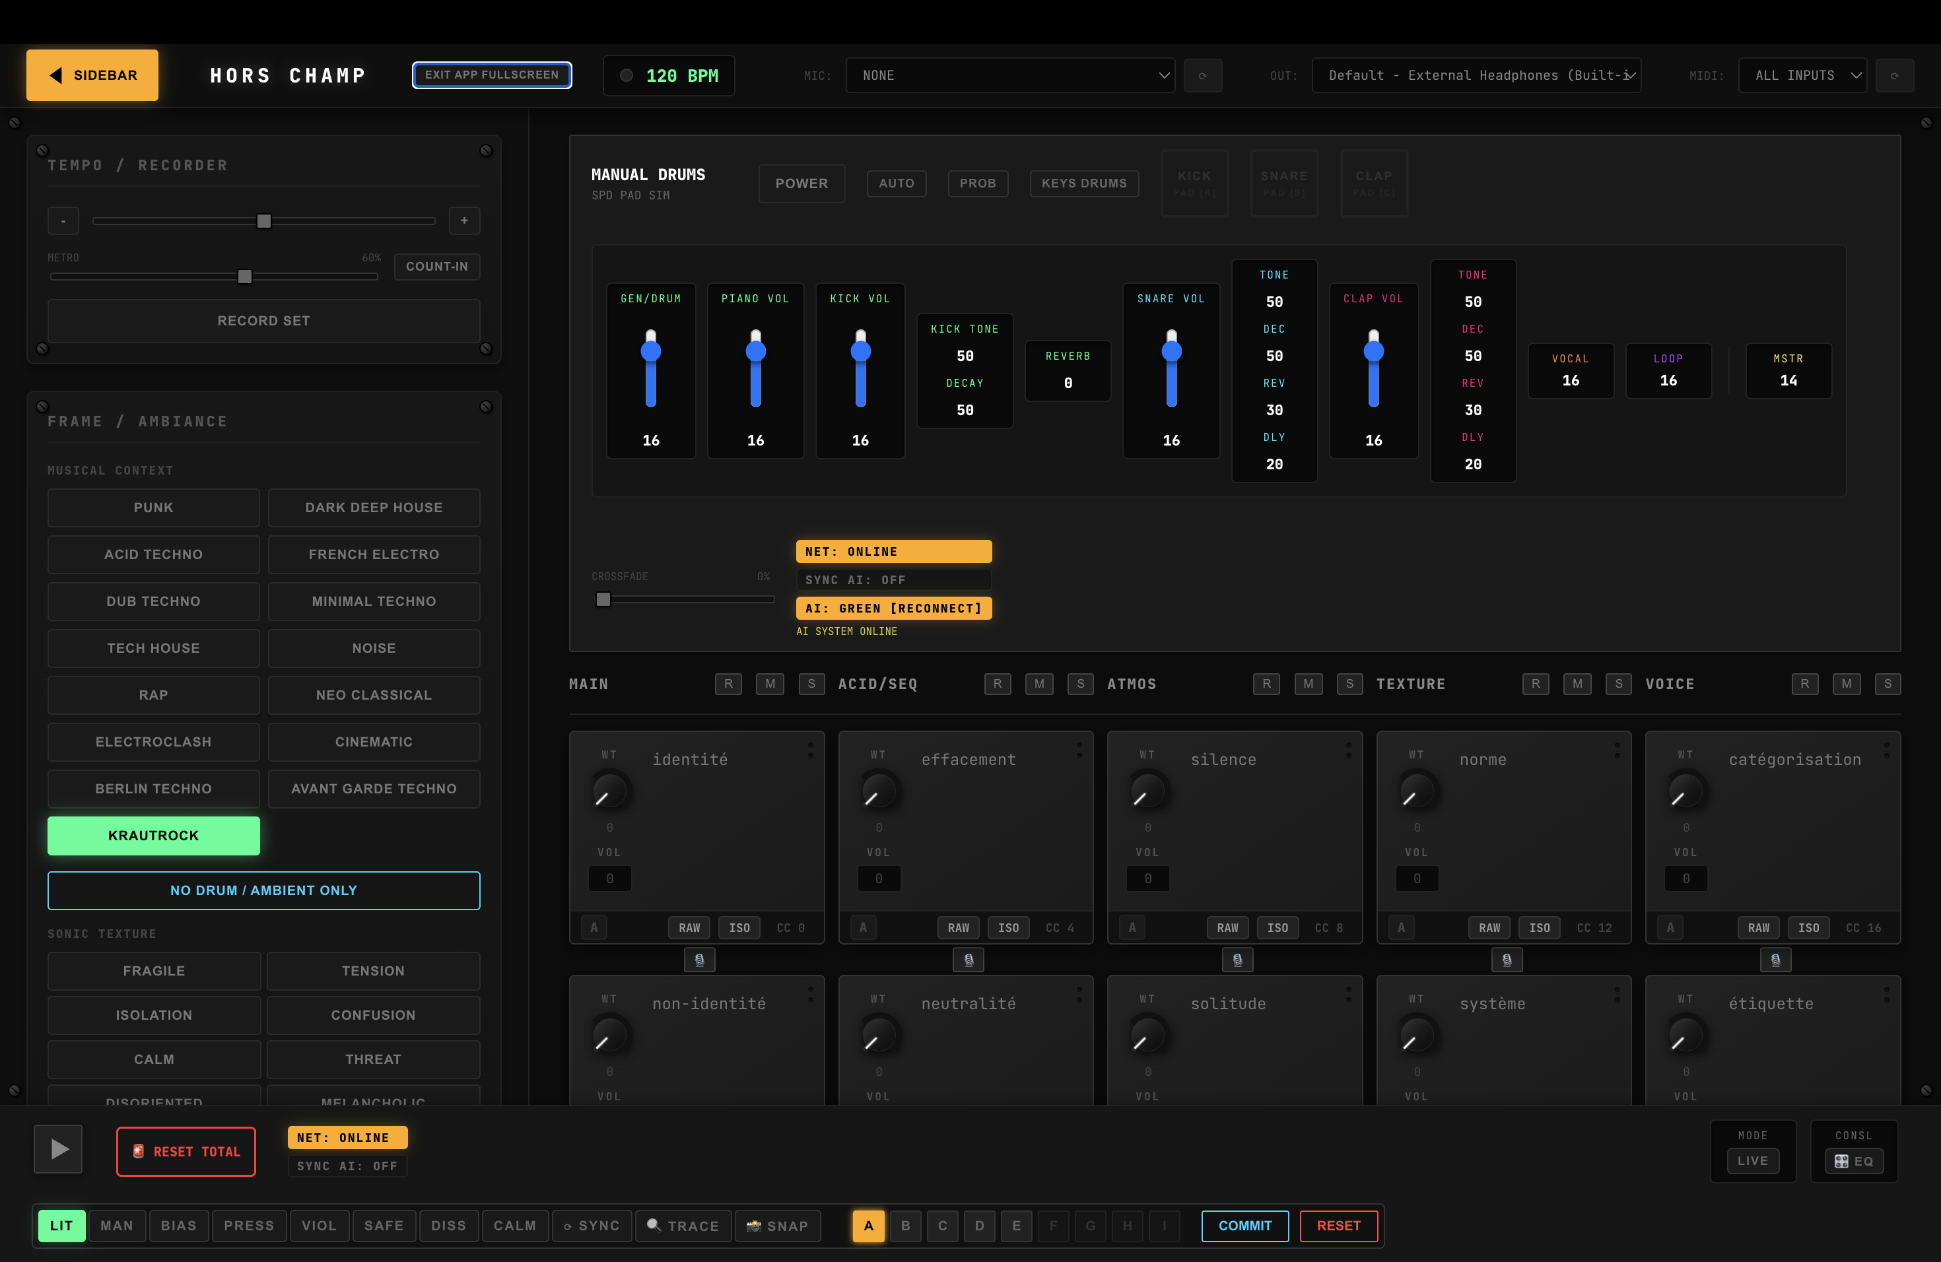Select the ACID TECHNO musical context
The height and width of the screenshot is (1262, 1941).
coord(153,554)
